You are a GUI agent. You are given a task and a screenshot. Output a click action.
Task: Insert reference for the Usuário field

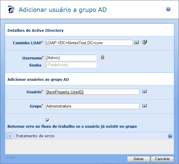145,92
